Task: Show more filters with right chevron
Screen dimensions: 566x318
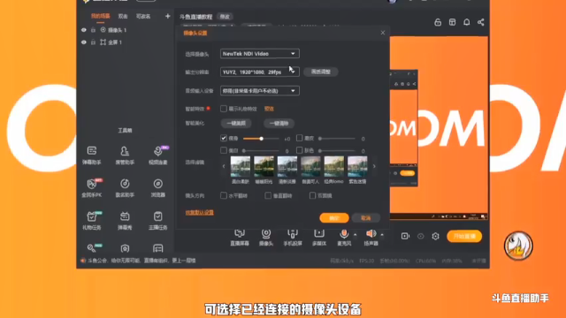Action: (374, 166)
